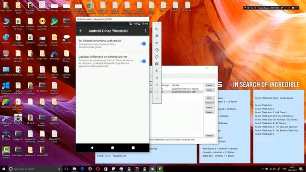Take an emulator screenshot with camera icon

click(x=157, y=64)
